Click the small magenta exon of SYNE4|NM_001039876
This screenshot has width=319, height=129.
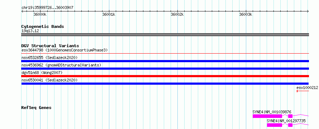[x=290, y=116]
